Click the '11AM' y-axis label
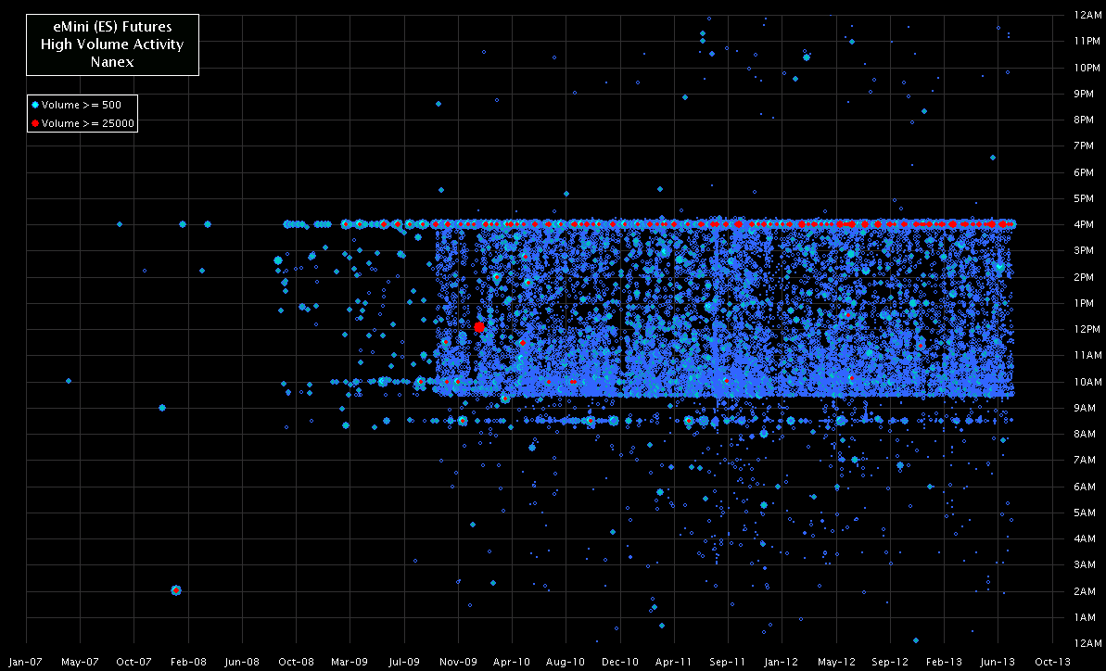Screen dimensions: 1106x671 [x=1087, y=356]
